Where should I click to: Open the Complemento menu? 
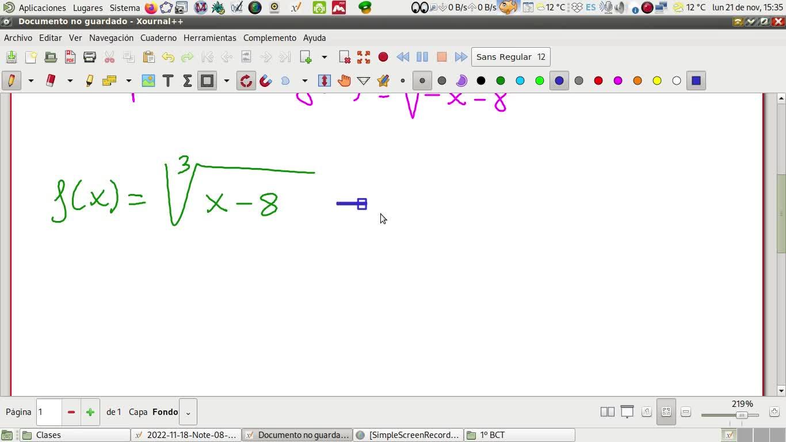(270, 38)
